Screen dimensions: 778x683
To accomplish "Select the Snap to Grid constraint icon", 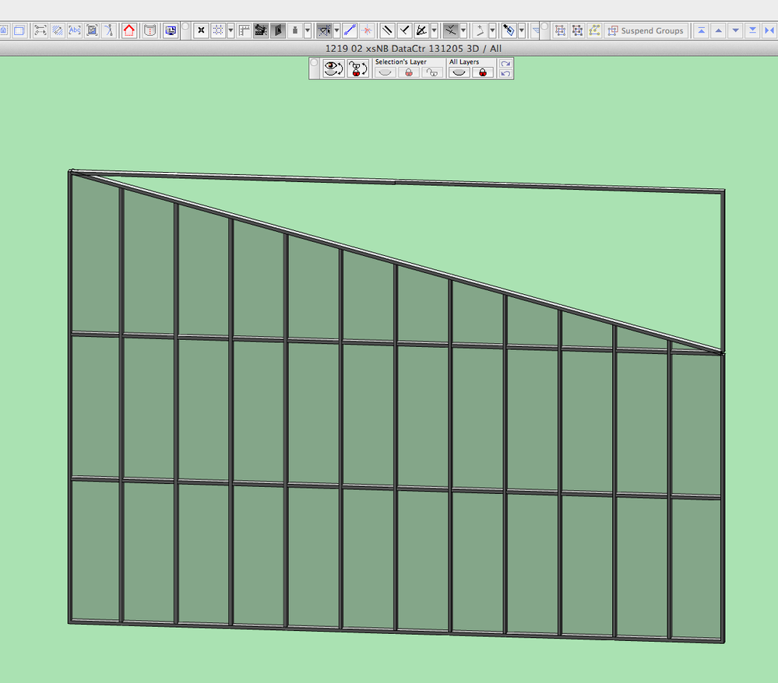I will [x=217, y=30].
